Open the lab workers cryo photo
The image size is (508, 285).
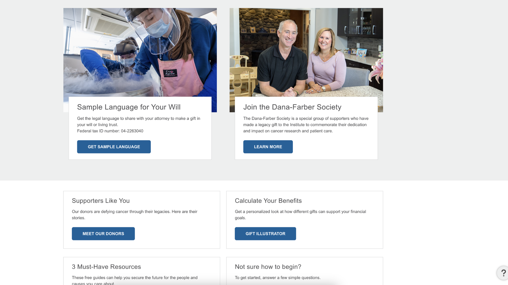coord(140,52)
